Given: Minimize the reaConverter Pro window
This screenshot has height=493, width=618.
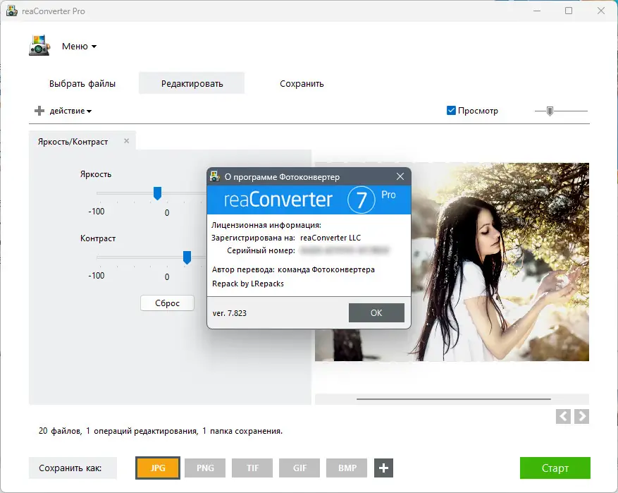Looking at the screenshot, I should pyautogui.click(x=537, y=11).
